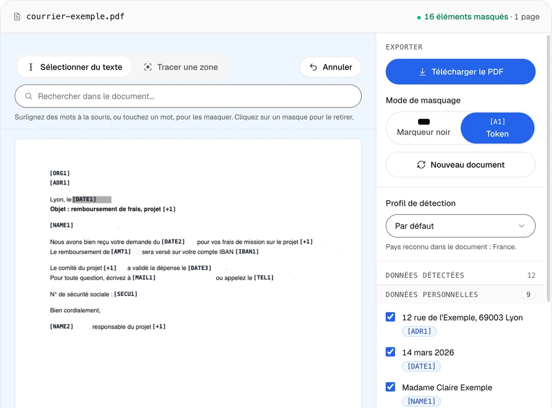The height and width of the screenshot is (408, 552).
Task: Select the Sélectionner du texte mode
Action: [74, 67]
